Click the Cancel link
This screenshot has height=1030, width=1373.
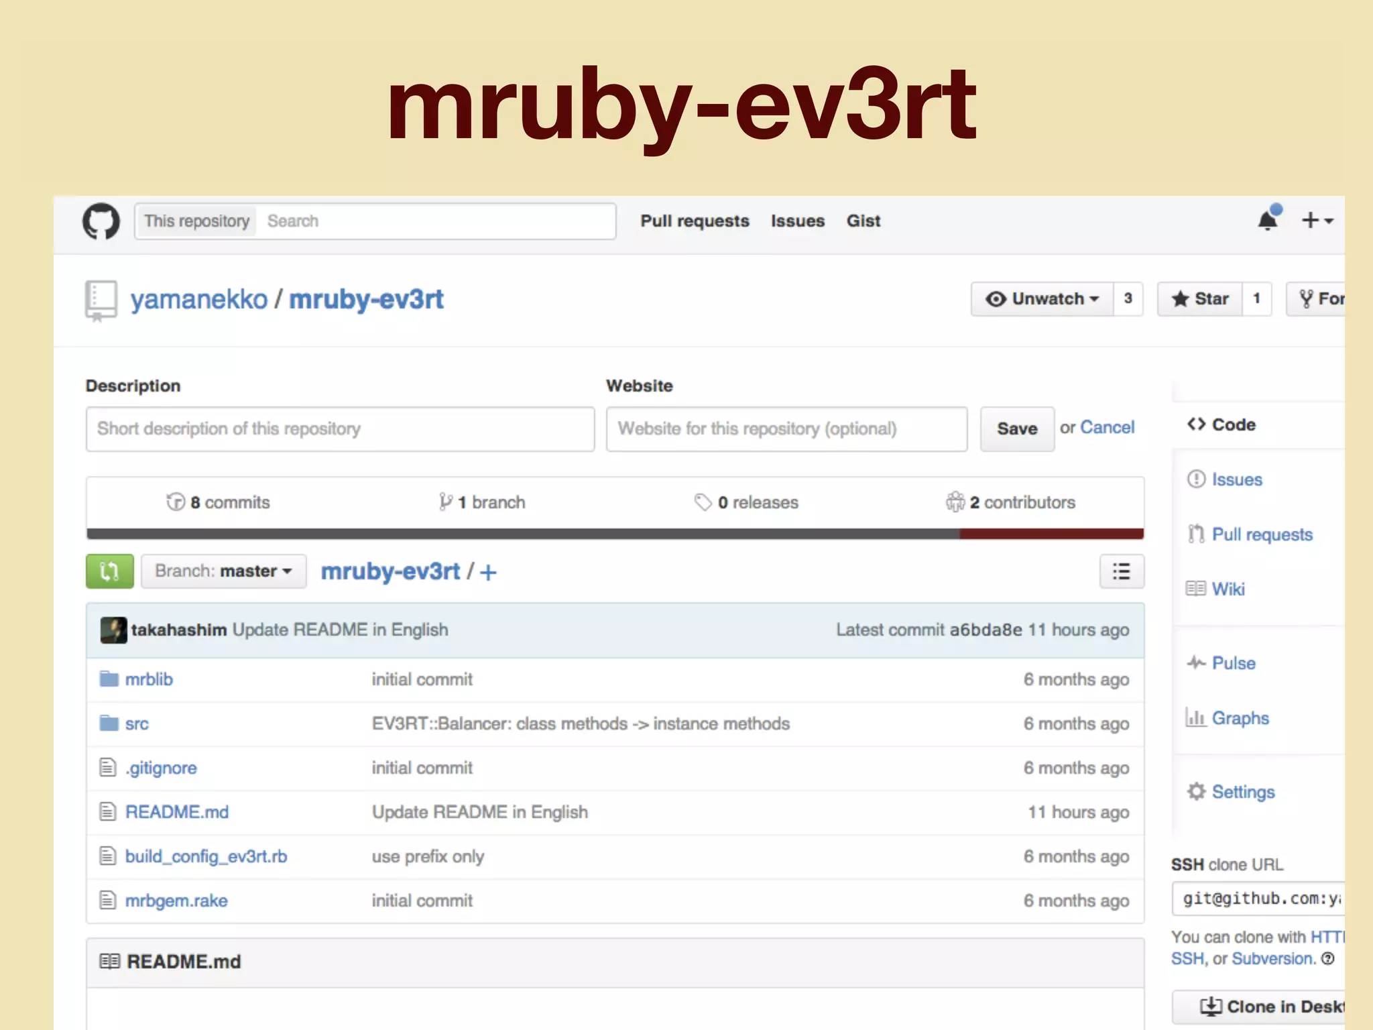point(1107,427)
